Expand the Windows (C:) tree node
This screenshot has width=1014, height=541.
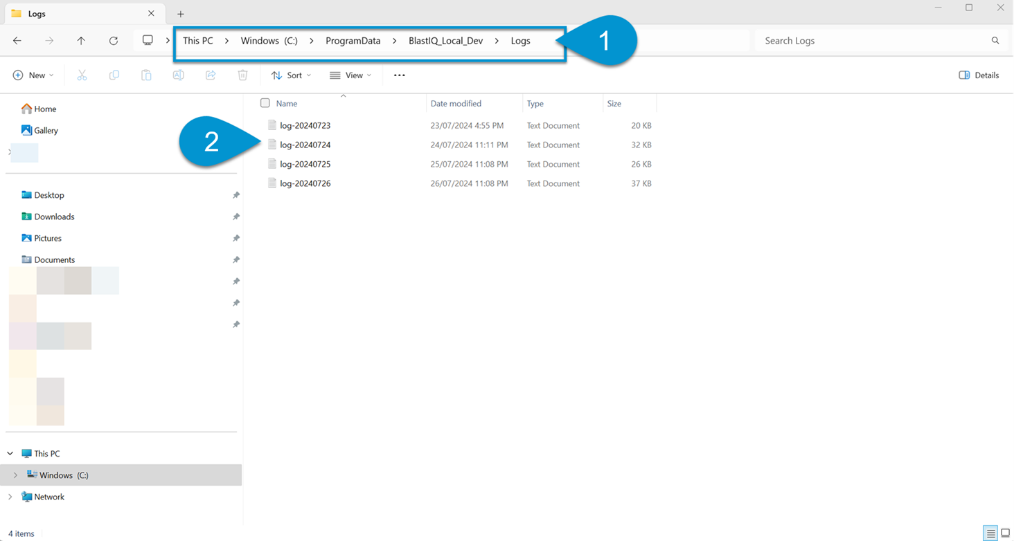[15, 475]
